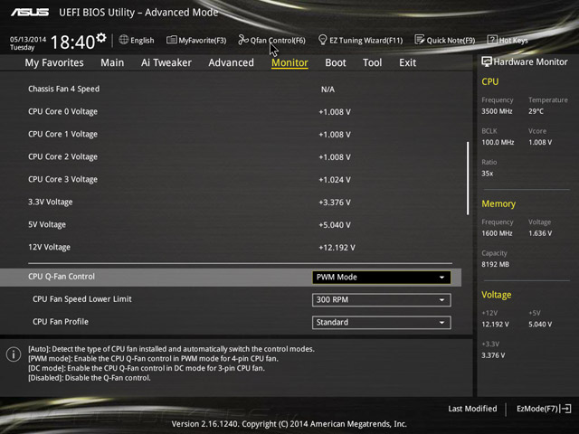Image resolution: width=579 pixels, height=434 pixels.
Task: Open the Tool tab
Action: coord(372,62)
